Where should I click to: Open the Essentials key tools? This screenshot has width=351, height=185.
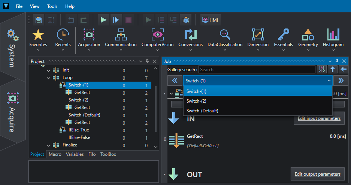(284, 40)
